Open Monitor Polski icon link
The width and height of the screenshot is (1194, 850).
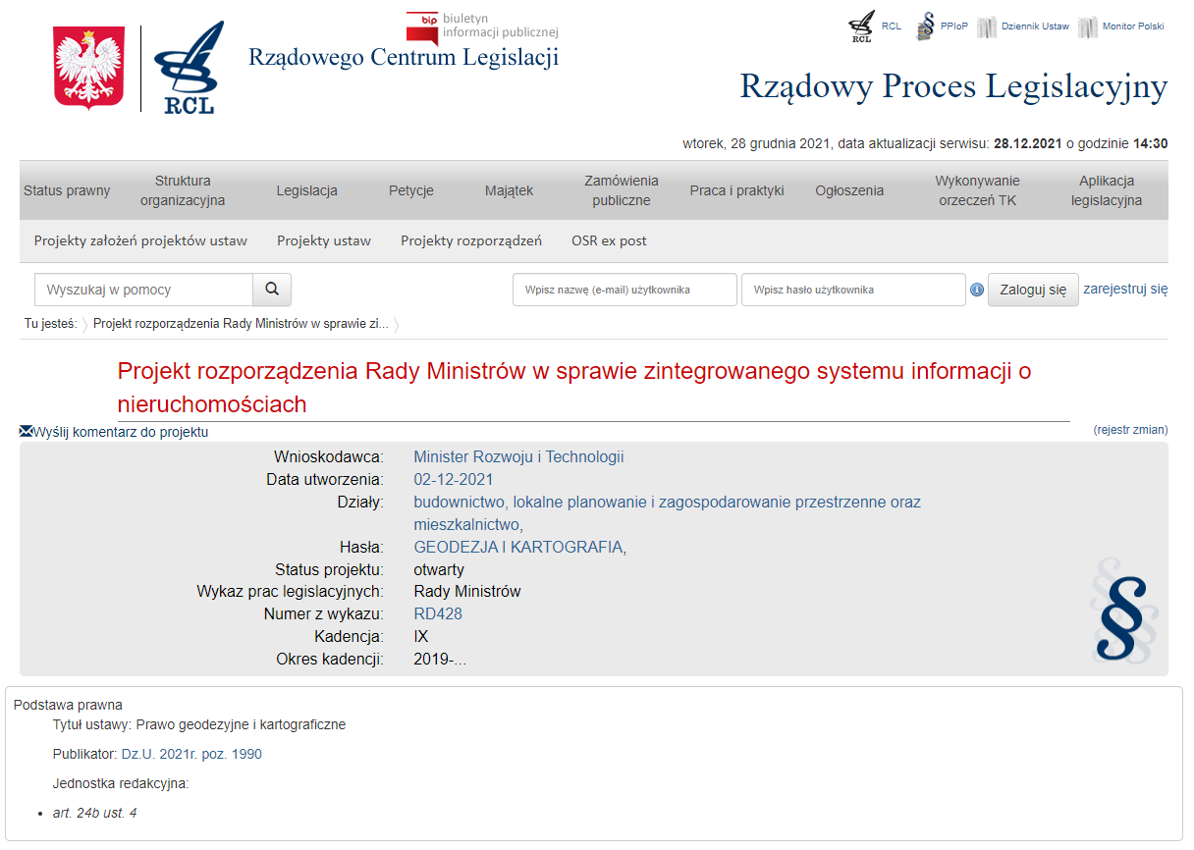point(1087,27)
